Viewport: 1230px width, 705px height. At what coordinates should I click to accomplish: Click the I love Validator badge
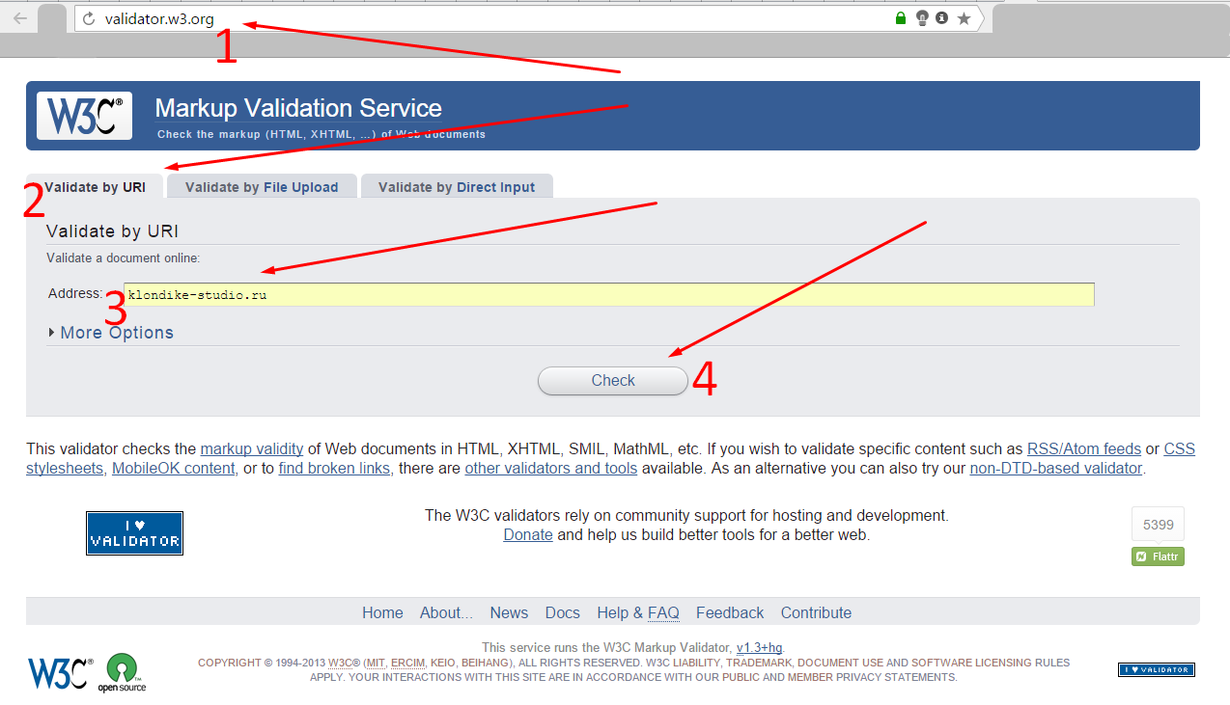[134, 532]
